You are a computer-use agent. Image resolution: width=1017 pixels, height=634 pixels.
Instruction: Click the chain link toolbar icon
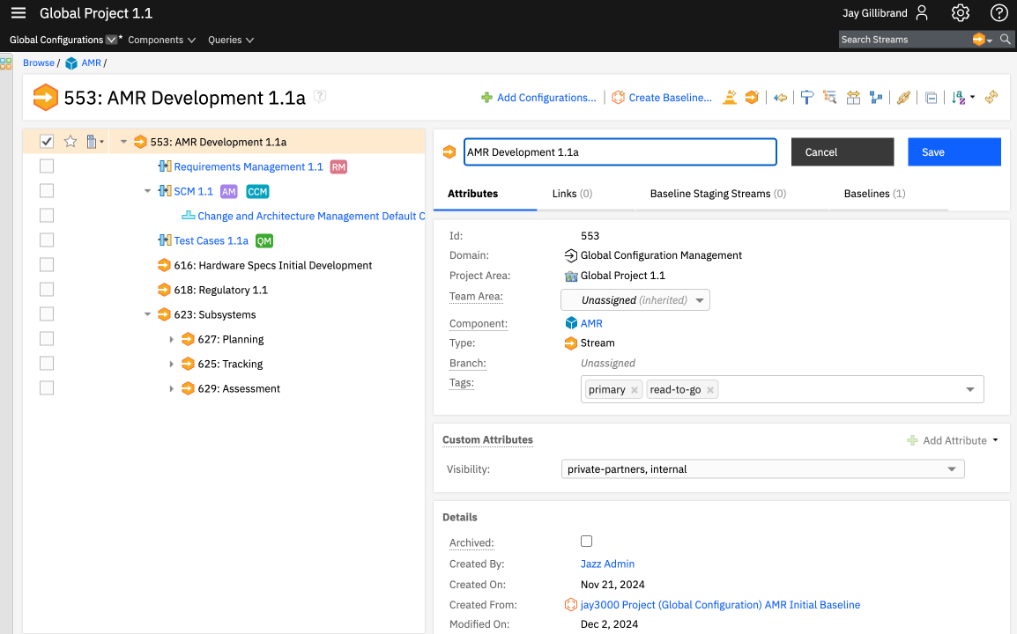point(903,97)
